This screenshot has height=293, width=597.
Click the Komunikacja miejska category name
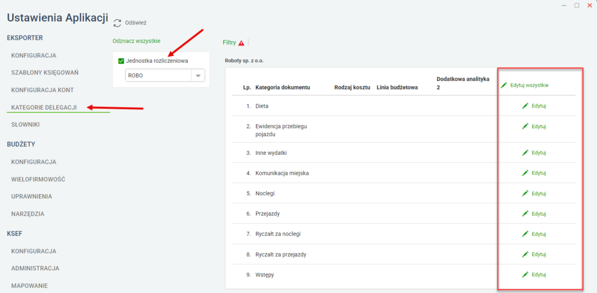(282, 173)
